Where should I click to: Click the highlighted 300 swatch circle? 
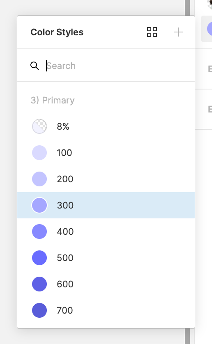39,205
